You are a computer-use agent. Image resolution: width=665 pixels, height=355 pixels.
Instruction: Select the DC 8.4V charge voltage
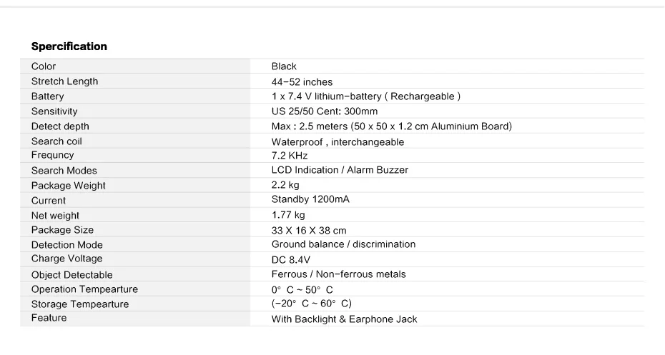(x=291, y=260)
